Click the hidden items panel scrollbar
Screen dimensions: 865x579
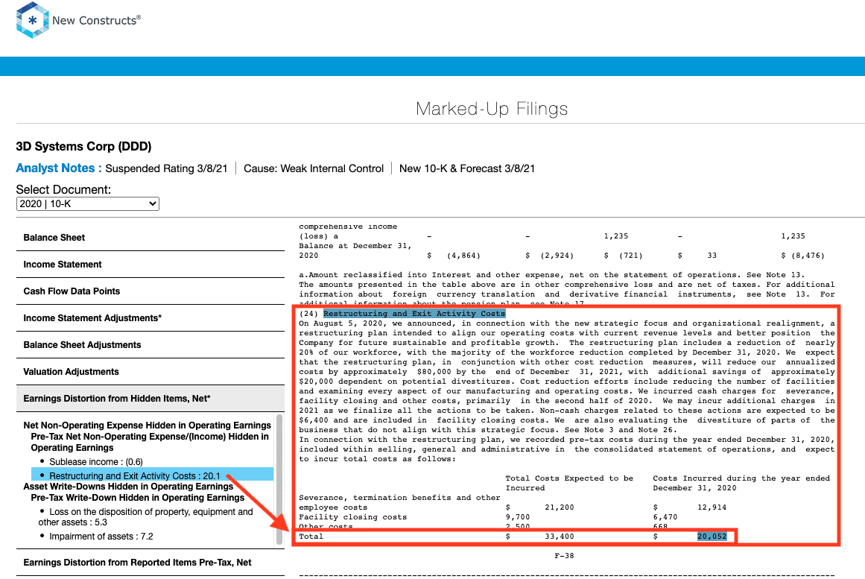point(279,479)
